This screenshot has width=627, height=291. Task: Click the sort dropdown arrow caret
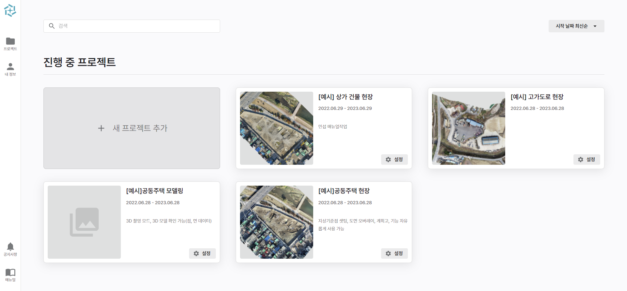(595, 26)
